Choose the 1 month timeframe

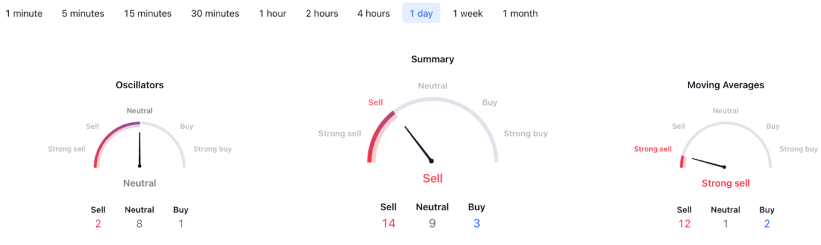(520, 13)
